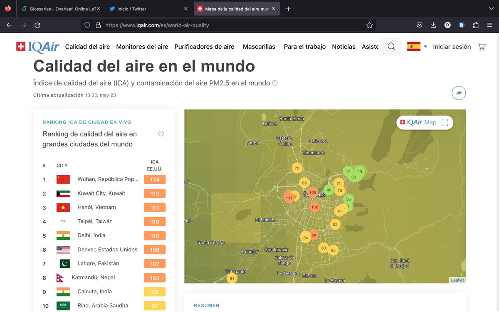Open the Firefox downloads icon

point(433,25)
